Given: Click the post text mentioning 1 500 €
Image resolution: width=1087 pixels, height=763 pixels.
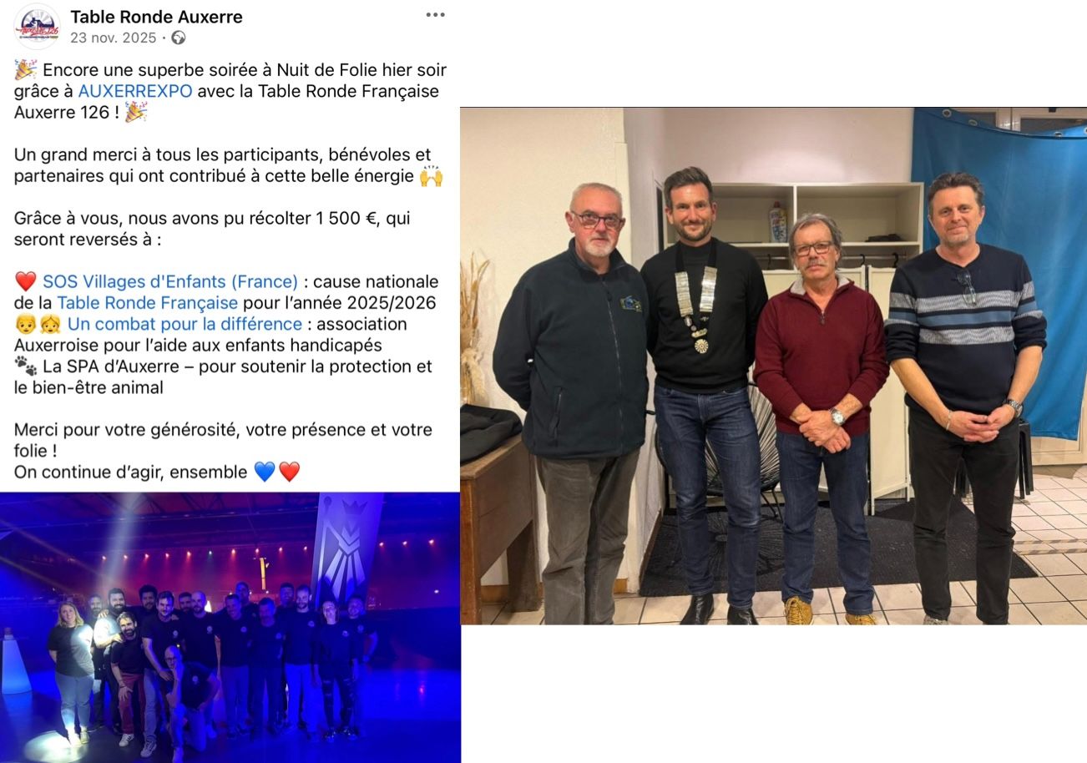Looking at the screenshot, I should coord(212,229).
